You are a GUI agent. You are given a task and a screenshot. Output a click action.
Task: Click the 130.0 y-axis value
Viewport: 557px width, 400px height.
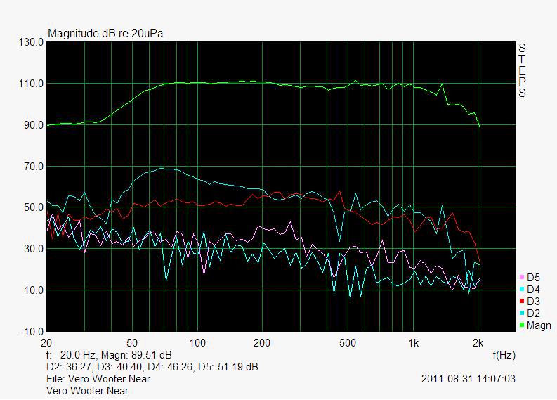[x=32, y=42]
